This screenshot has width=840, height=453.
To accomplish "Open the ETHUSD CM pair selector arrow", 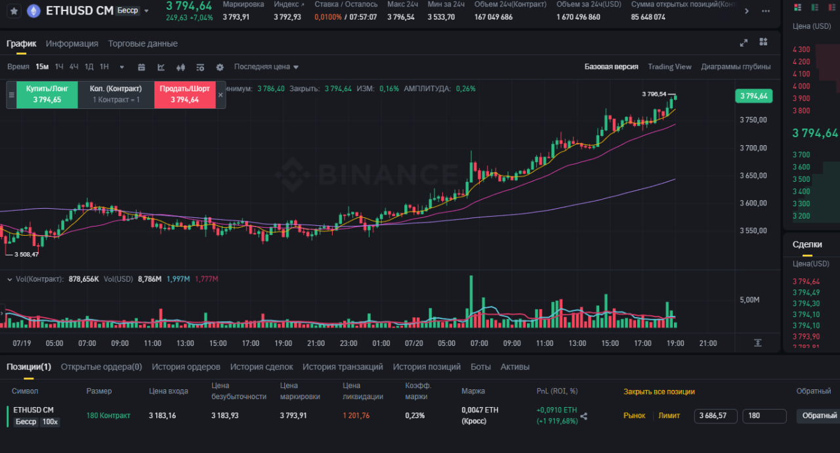I will tap(146, 11).
